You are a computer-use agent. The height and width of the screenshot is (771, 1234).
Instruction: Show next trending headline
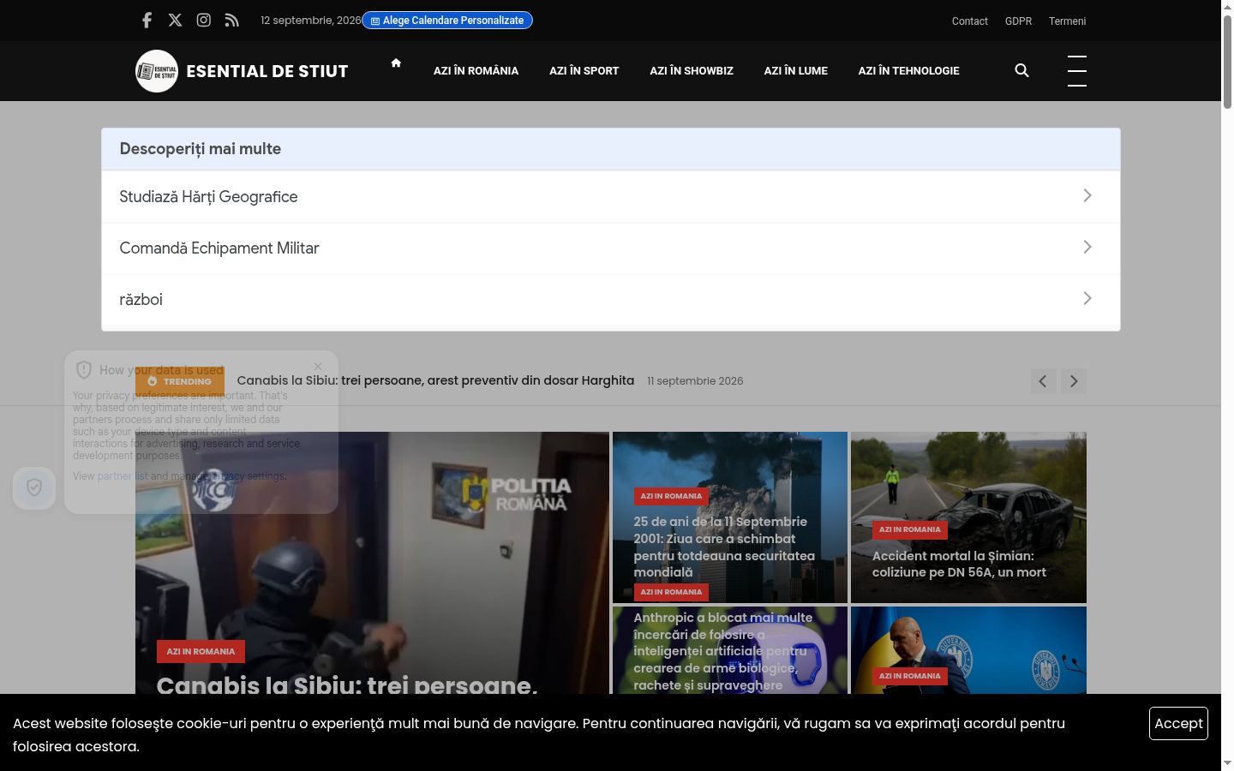(1074, 381)
